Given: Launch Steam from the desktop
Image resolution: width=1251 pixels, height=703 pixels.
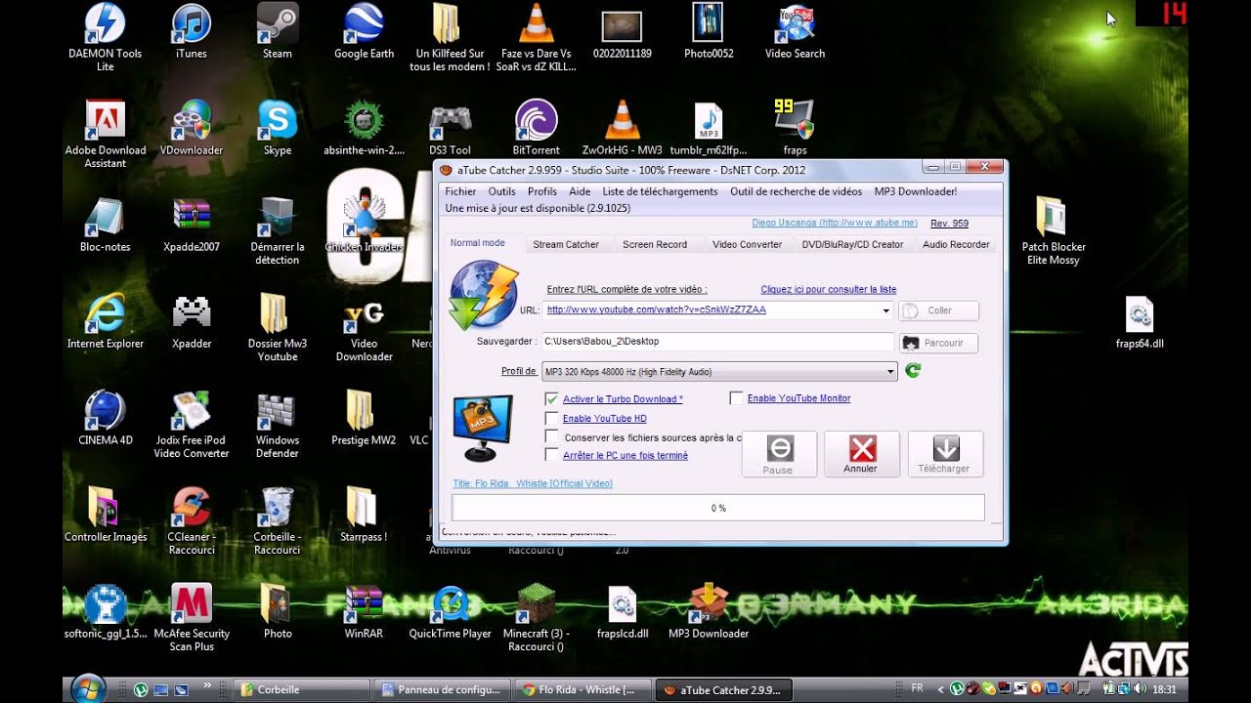Looking at the screenshot, I should (278, 31).
